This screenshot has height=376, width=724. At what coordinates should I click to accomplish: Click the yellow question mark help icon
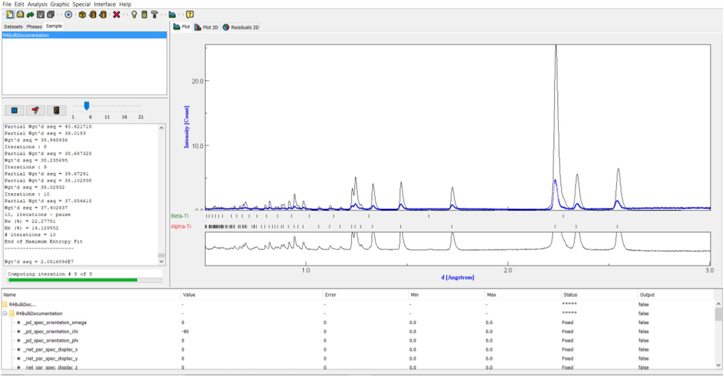pyautogui.click(x=190, y=15)
